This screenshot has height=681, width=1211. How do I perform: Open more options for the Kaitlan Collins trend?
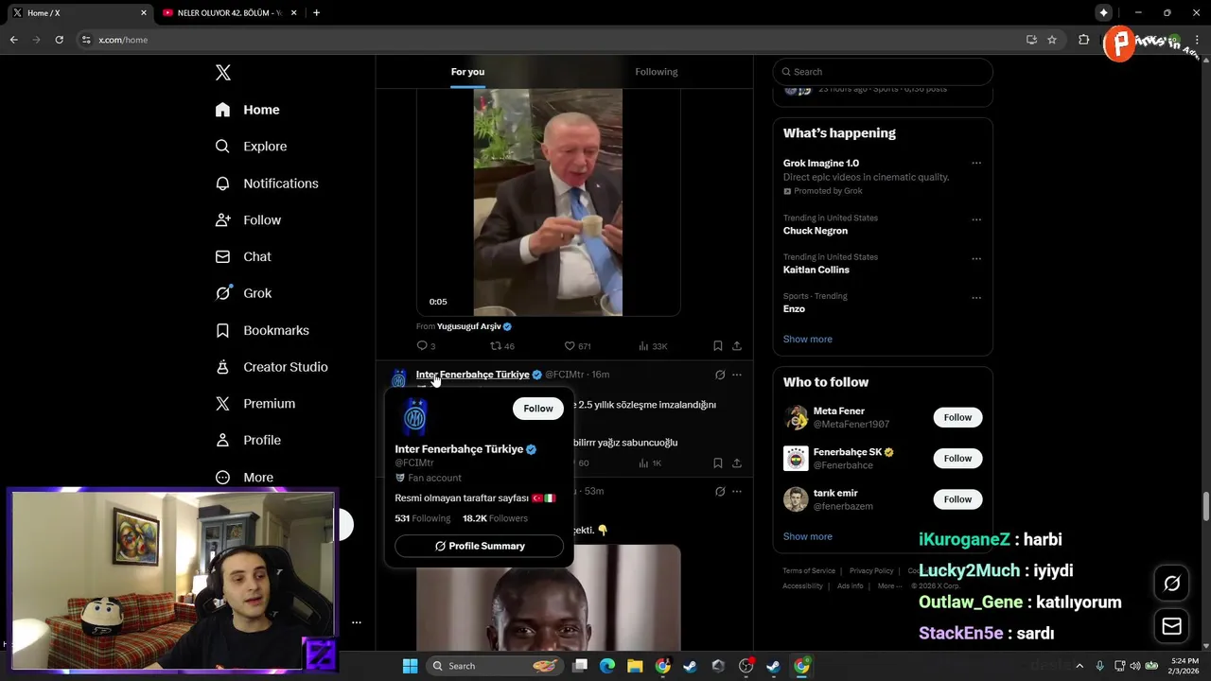(x=976, y=258)
